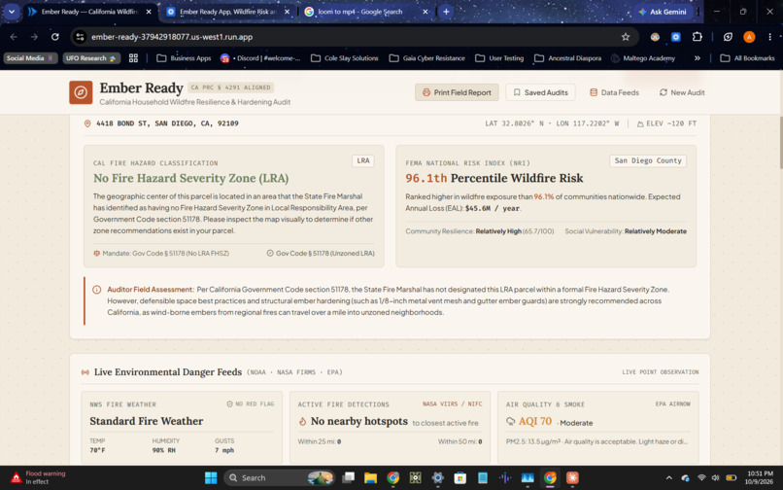
Task: Click the checkmark icon by Gov Code § 51178 (Unzoned LRA)
Action: click(x=270, y=254)
